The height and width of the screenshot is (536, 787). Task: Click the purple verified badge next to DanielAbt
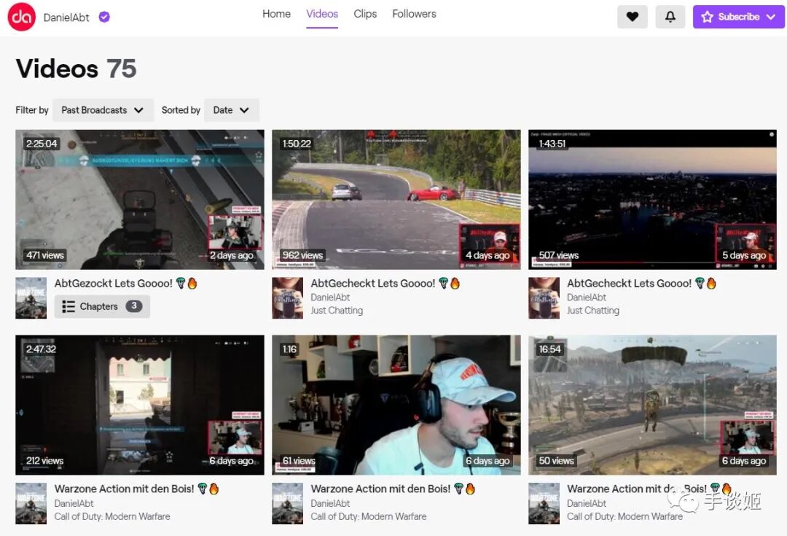tap(104, 17)
